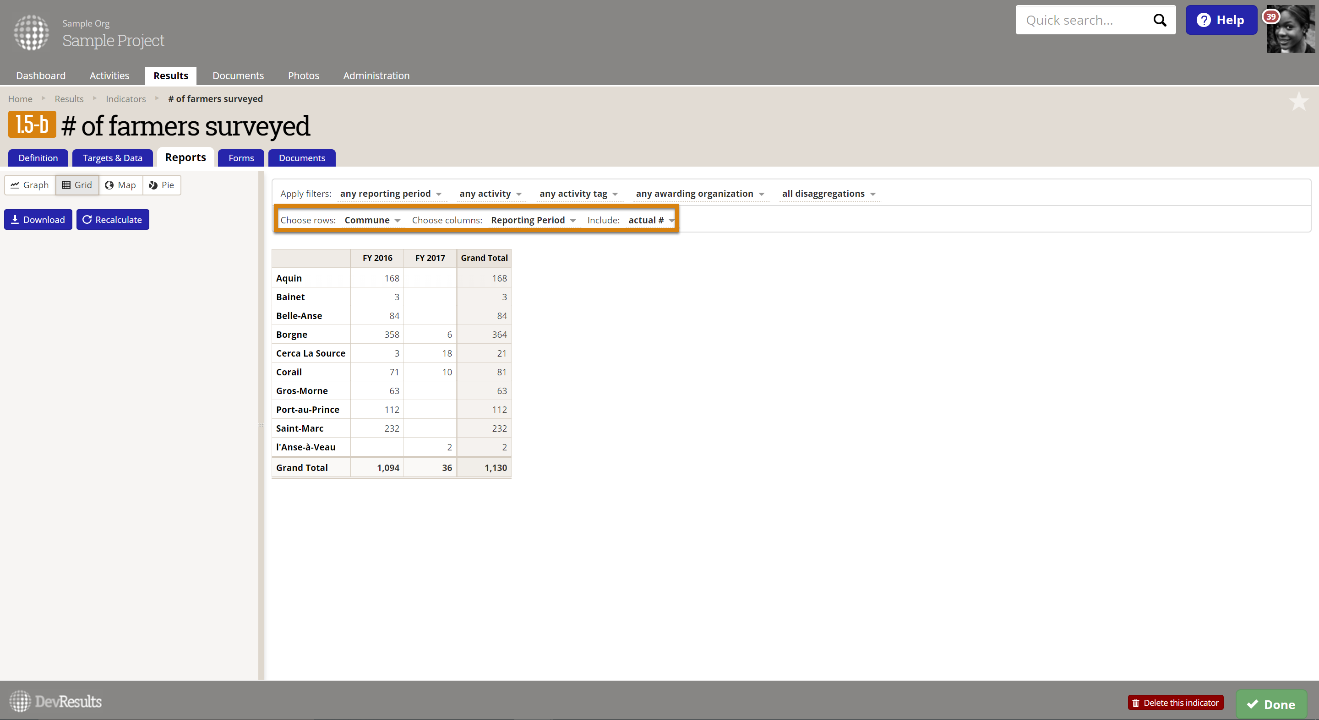This screenshot has height=720, width=1319.
Task: Open the any reporting period filter
Action: coord(390,194)
